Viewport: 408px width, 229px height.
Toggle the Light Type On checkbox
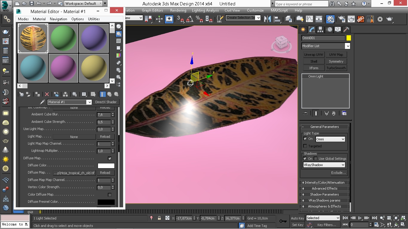click(x=305, y=139)
